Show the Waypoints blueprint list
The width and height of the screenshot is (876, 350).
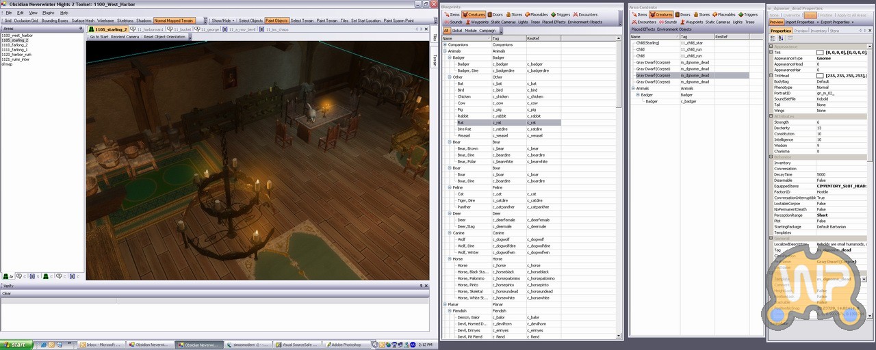tap(467, 22)
